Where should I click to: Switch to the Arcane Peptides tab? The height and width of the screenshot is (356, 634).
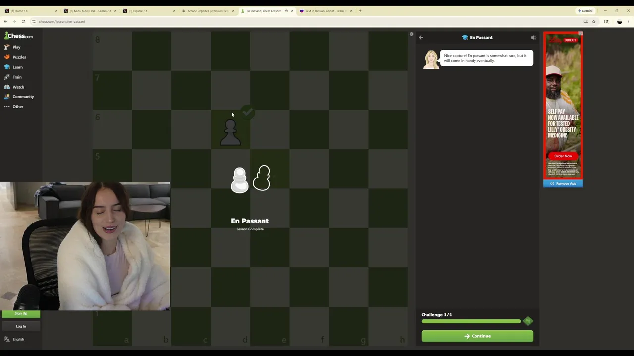coord(207,11)
